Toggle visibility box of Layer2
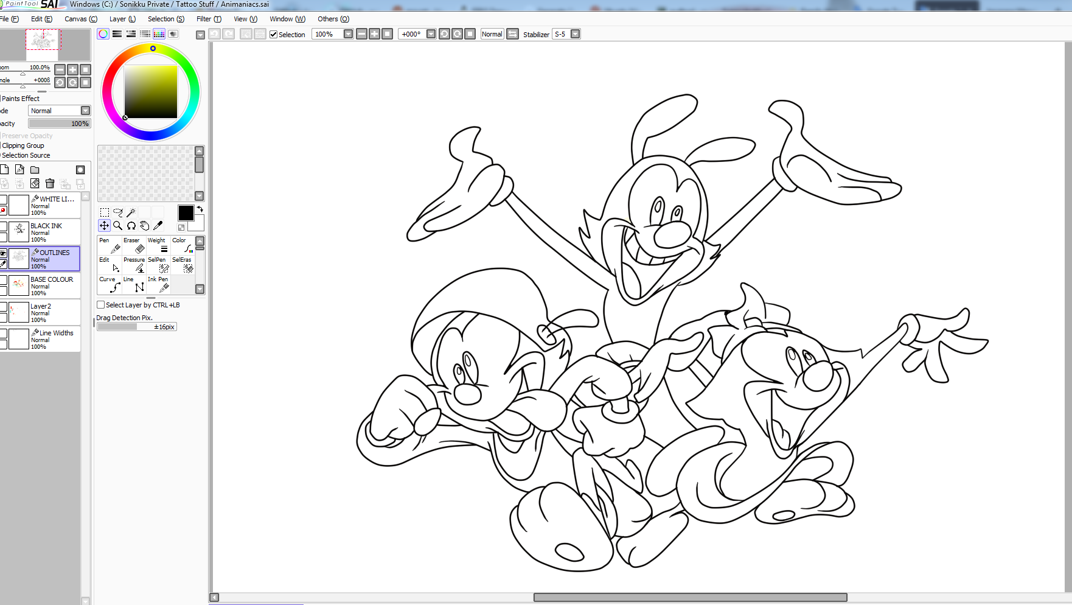1072x605 pixels. click(3, 307)
